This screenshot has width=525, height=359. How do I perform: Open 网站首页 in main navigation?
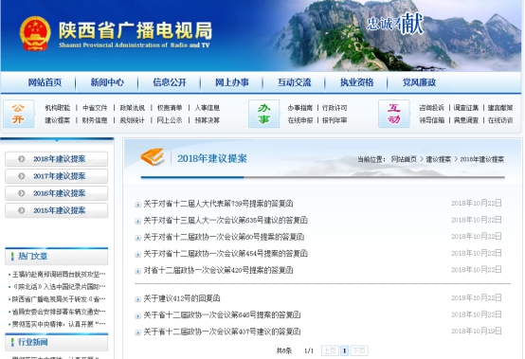click(x=45, y=82)
